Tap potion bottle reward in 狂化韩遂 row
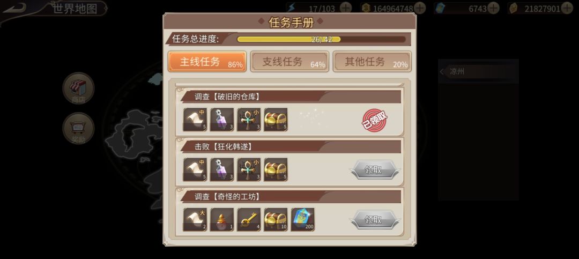The height and width of the screenshot is (259, 579). tap(222, 169)
